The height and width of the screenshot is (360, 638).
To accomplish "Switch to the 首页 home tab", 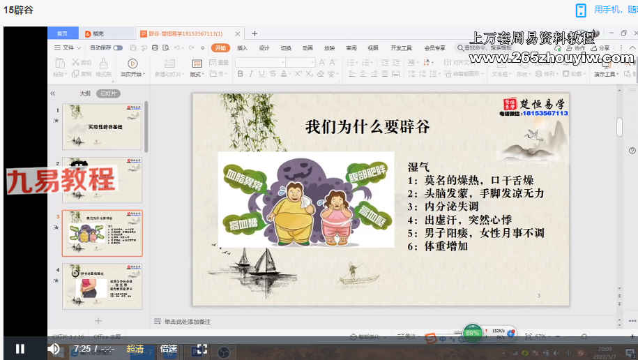I will [62, 33].
